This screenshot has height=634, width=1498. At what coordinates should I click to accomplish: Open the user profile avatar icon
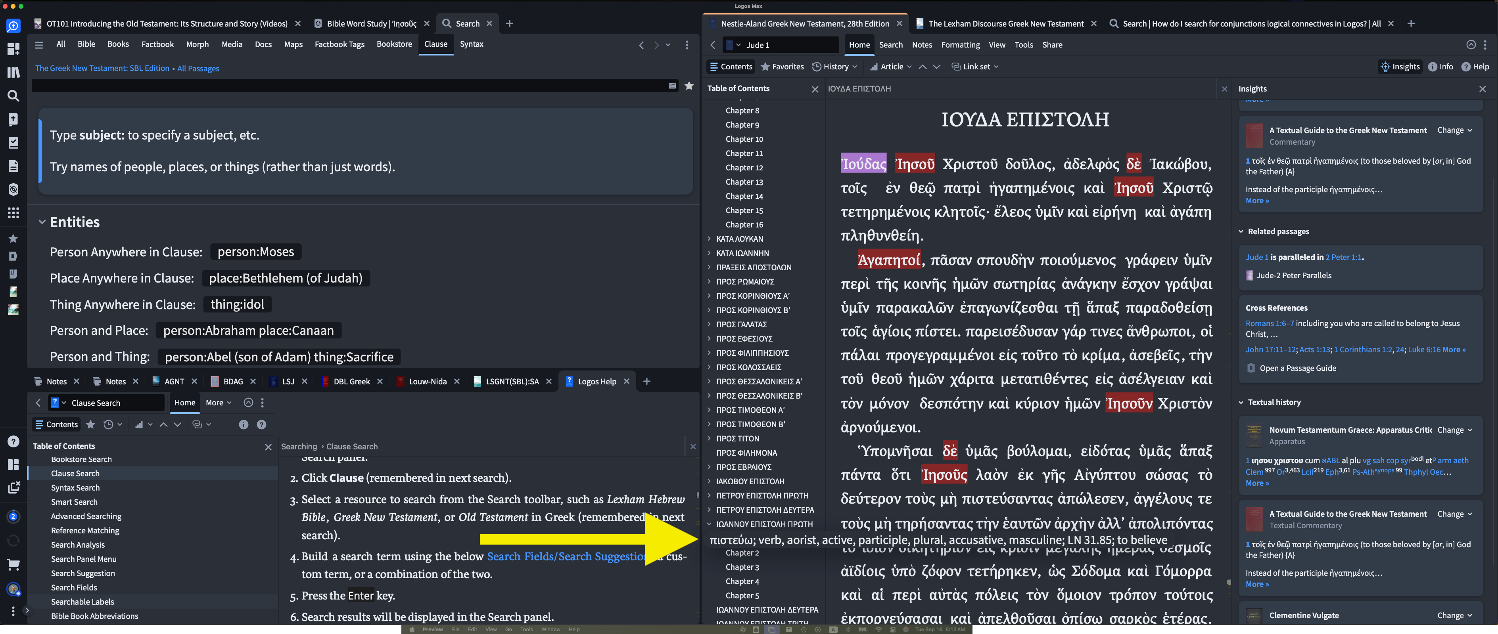(13, 589)
